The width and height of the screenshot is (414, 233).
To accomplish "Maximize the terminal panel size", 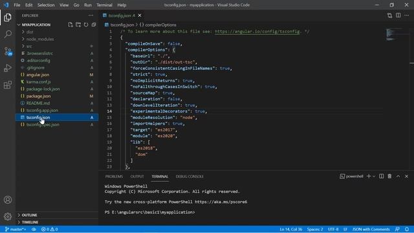I will pyautogui.click(x=398, y=176).
